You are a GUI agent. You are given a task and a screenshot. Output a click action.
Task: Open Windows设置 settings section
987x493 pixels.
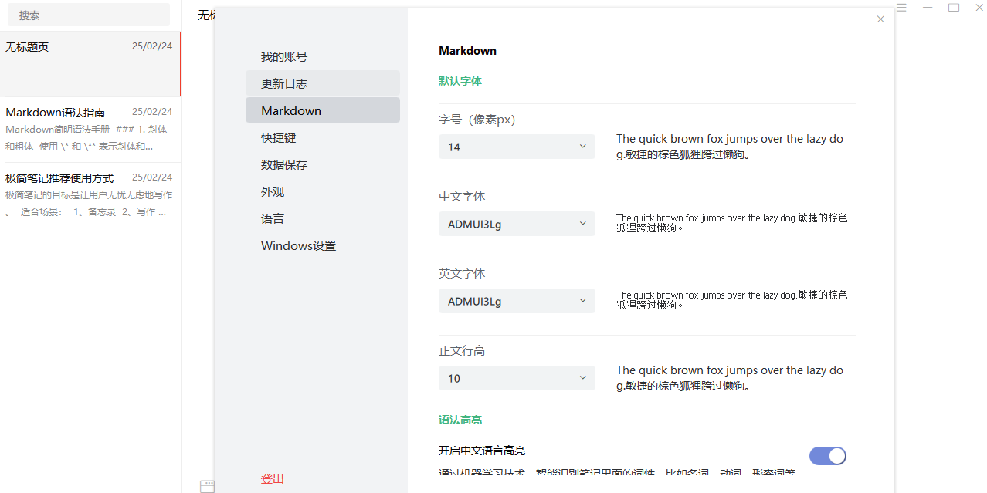(x=298, y=245)
